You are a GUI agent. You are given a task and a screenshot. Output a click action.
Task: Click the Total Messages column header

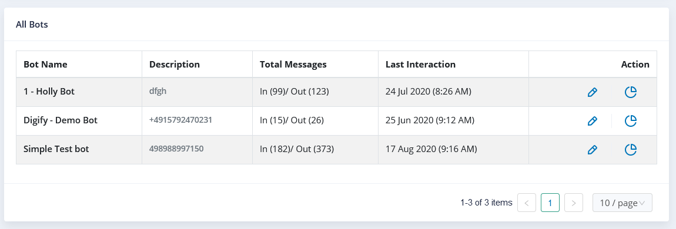tap(293, 64)
